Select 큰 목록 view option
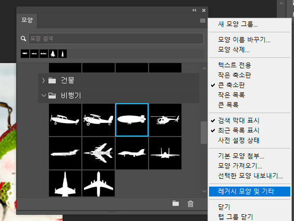294x221 pixels. coord(250,105)
